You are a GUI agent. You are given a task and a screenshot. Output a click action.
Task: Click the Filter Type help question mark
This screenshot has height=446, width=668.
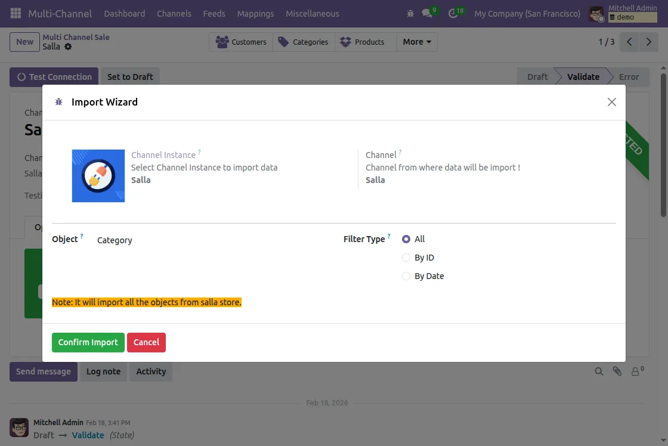pos(389,236)
